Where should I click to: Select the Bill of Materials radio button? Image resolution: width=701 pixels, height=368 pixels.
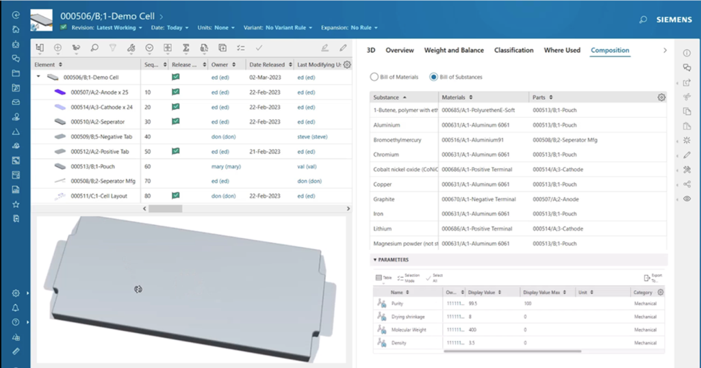pos(374,77)
